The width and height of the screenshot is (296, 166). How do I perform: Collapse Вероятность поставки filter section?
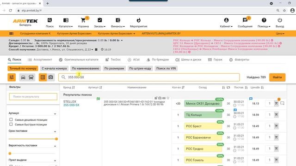[55, 146]
